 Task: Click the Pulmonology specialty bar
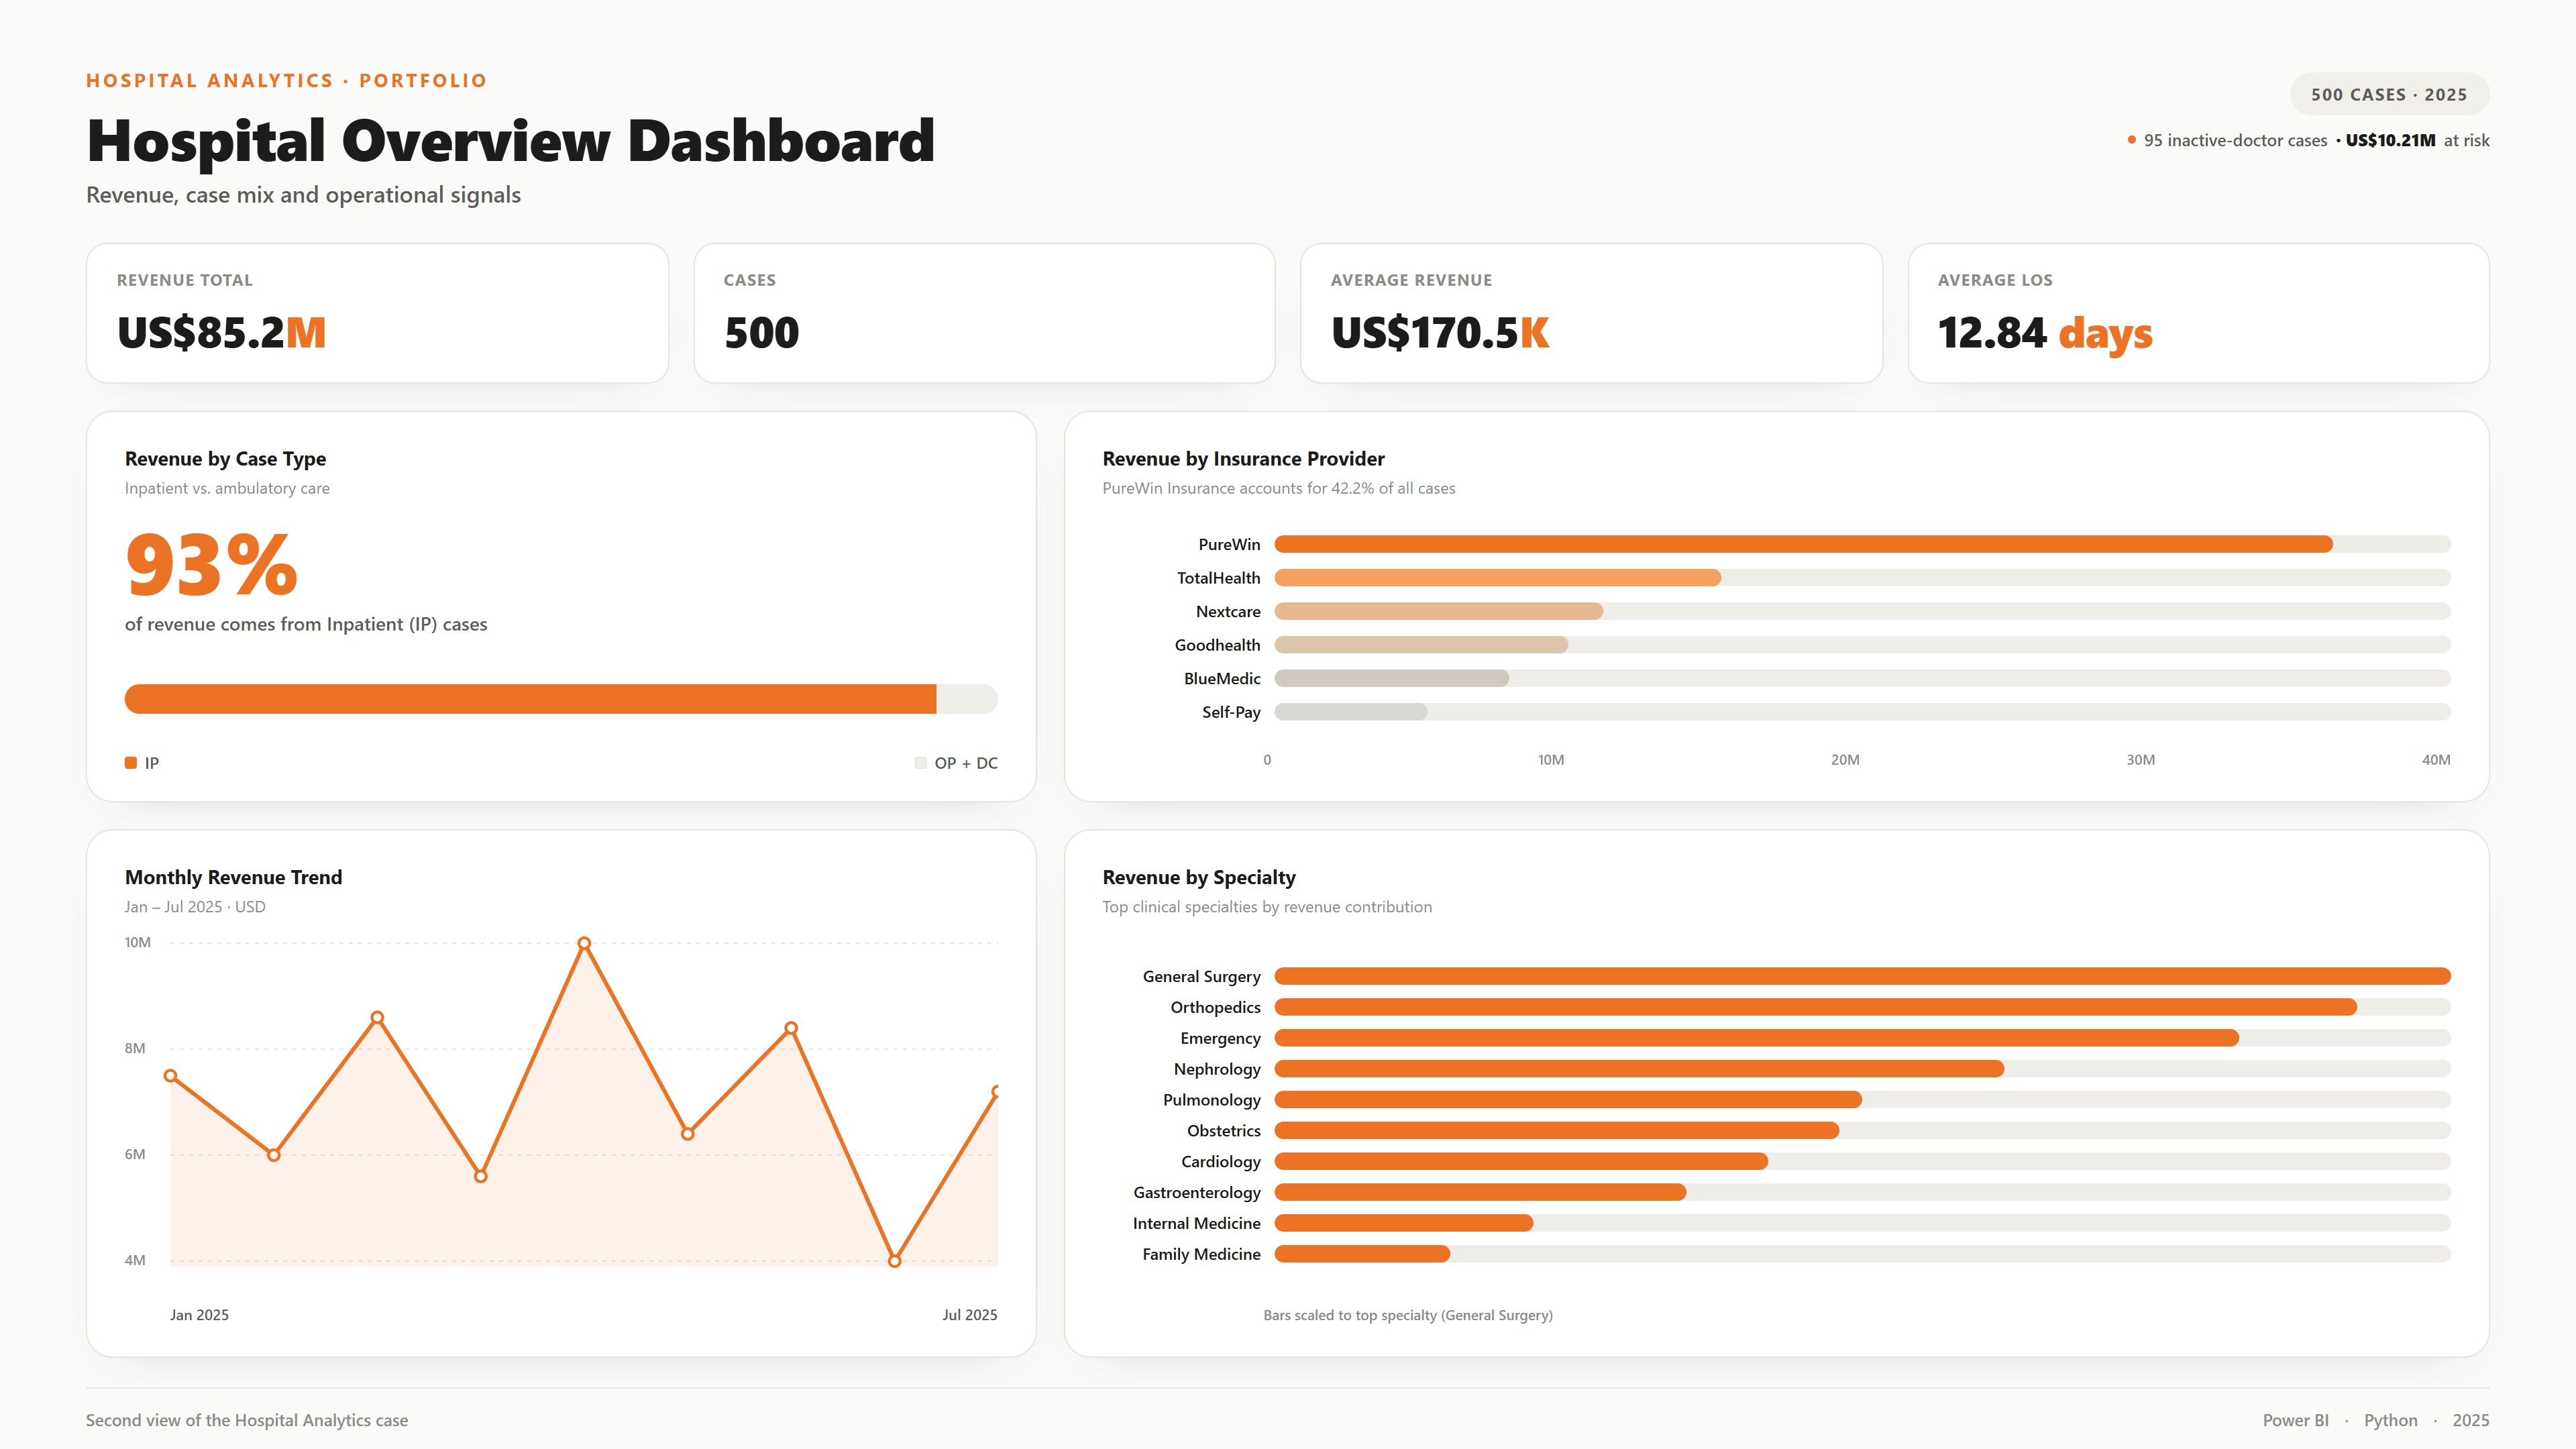click(1568, 1100)
